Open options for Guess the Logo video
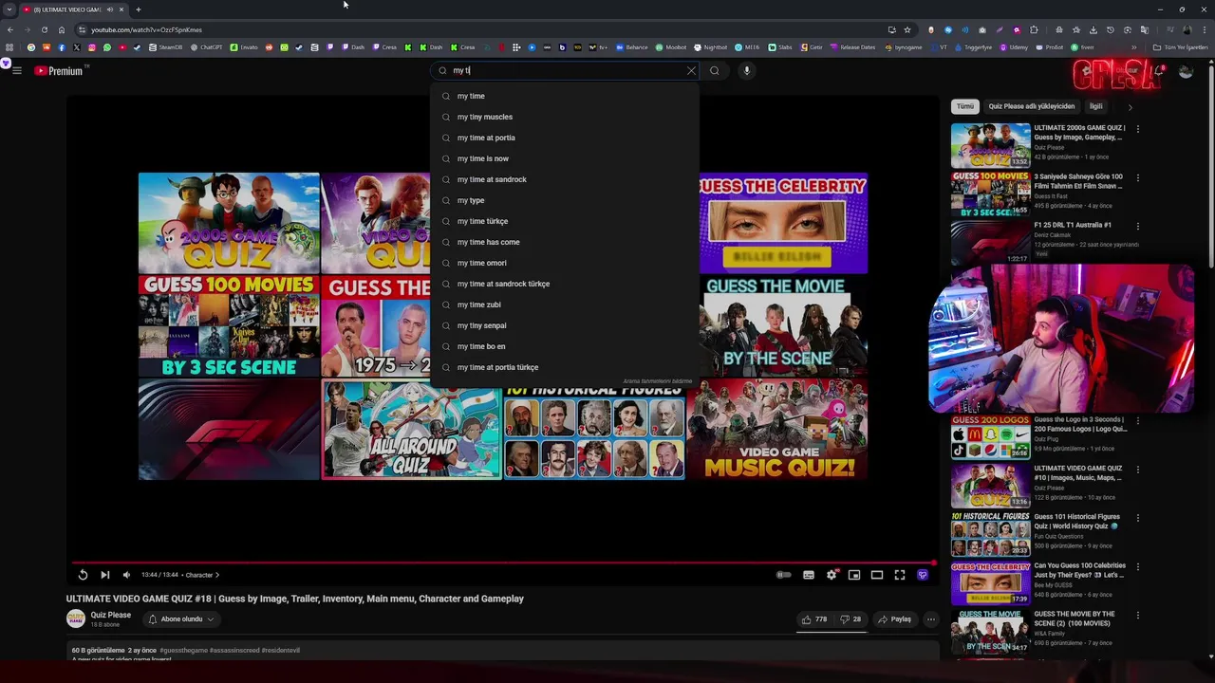The height and width of the screenshot is (683, 1215). (1138, 420)
